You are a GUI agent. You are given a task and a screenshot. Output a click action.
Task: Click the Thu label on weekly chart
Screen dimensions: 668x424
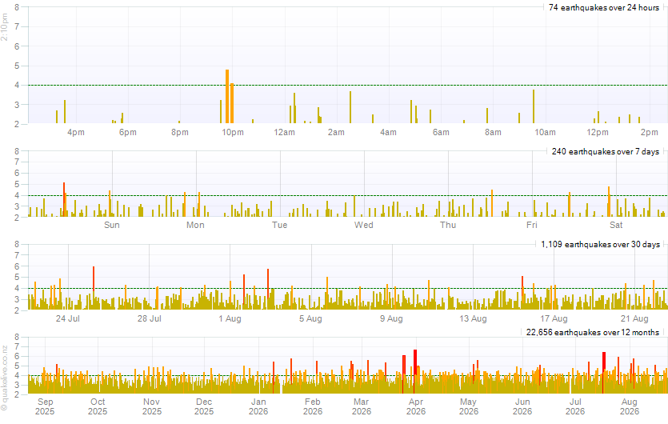pyautogui.click(x=448, y=225)
